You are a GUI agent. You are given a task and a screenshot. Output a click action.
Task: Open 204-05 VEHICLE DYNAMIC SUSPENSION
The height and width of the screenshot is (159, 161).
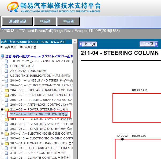(x=41, y=85)
